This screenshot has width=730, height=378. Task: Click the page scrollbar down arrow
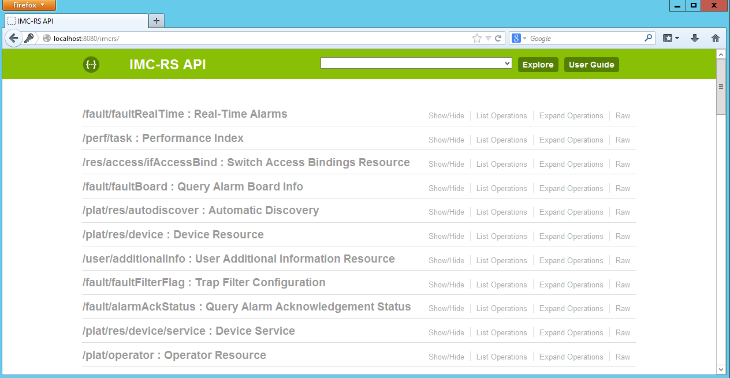coord(720,369)
